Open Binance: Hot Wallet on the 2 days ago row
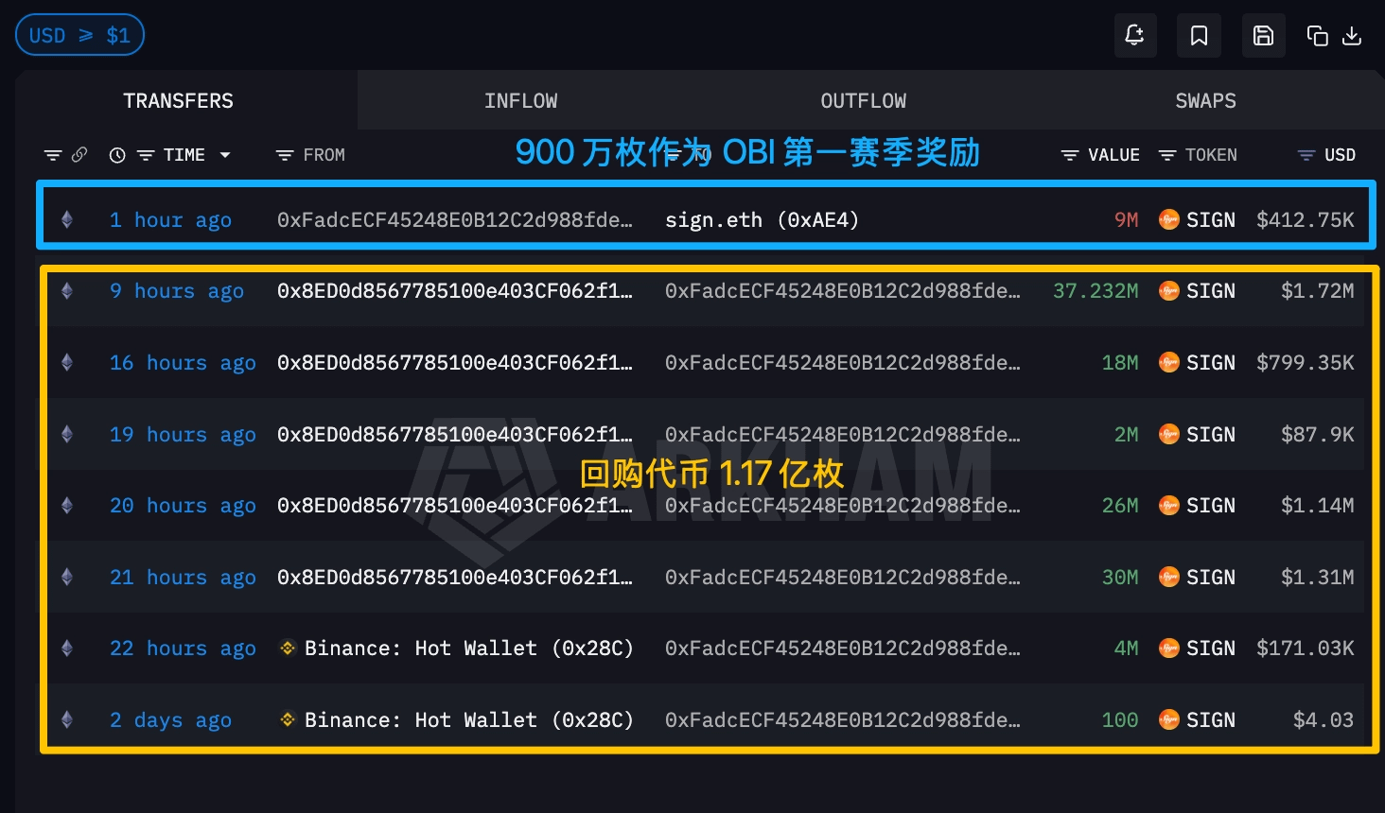 coord(468,720)
